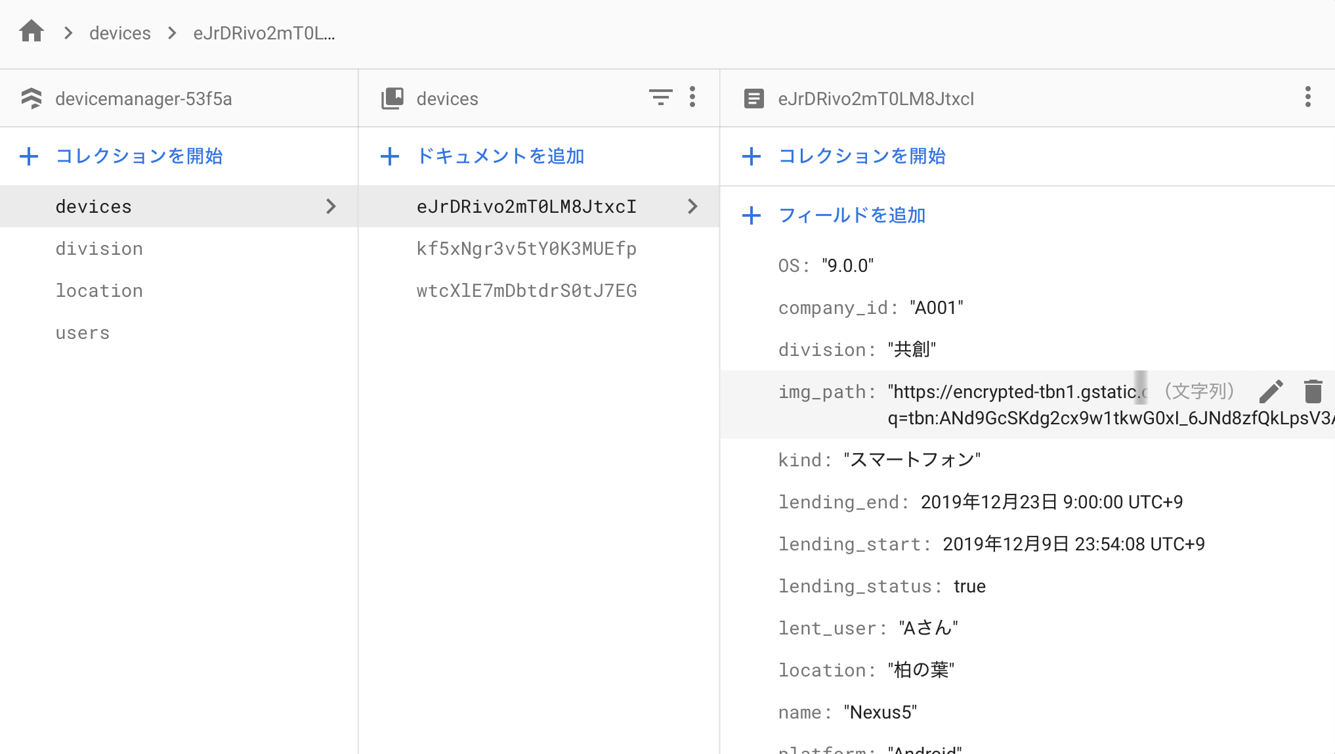The width and height of the screenshot is (1335, 754).
Task: Select the location collection
Action: [x=99, y=290]
